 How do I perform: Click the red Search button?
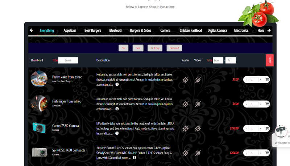click(x=269, y=60)
